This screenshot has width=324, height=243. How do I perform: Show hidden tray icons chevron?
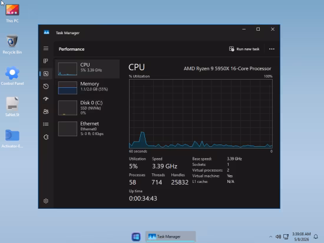tap(270, 237)
